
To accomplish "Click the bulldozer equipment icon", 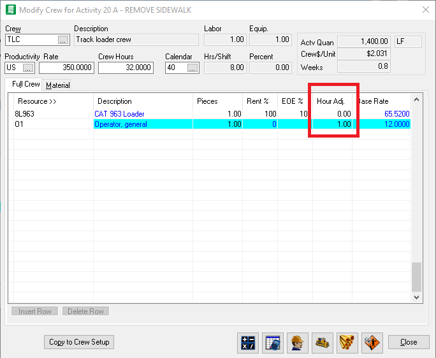I will [x=322, y=342].
